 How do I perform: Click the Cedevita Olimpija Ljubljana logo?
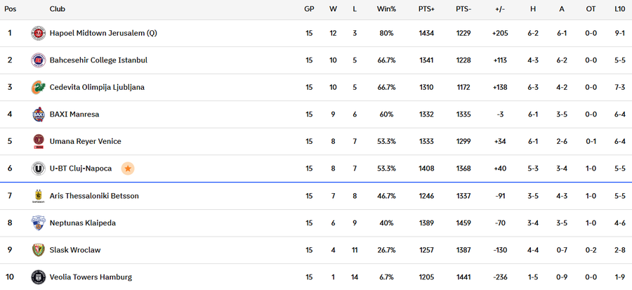[x=38, y=88]
